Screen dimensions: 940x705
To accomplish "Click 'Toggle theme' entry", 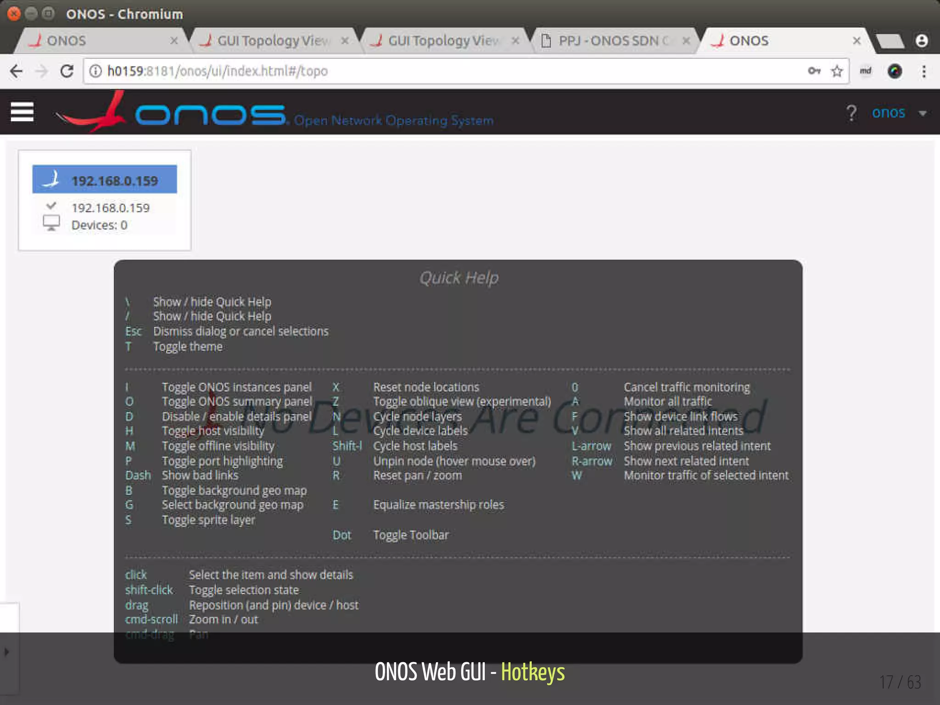I will click(x=188, y=347).
